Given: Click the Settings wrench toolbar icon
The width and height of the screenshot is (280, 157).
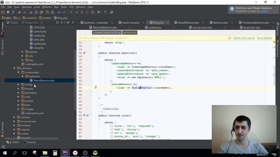Looking at the screenshot, I should tap(98, 12).
